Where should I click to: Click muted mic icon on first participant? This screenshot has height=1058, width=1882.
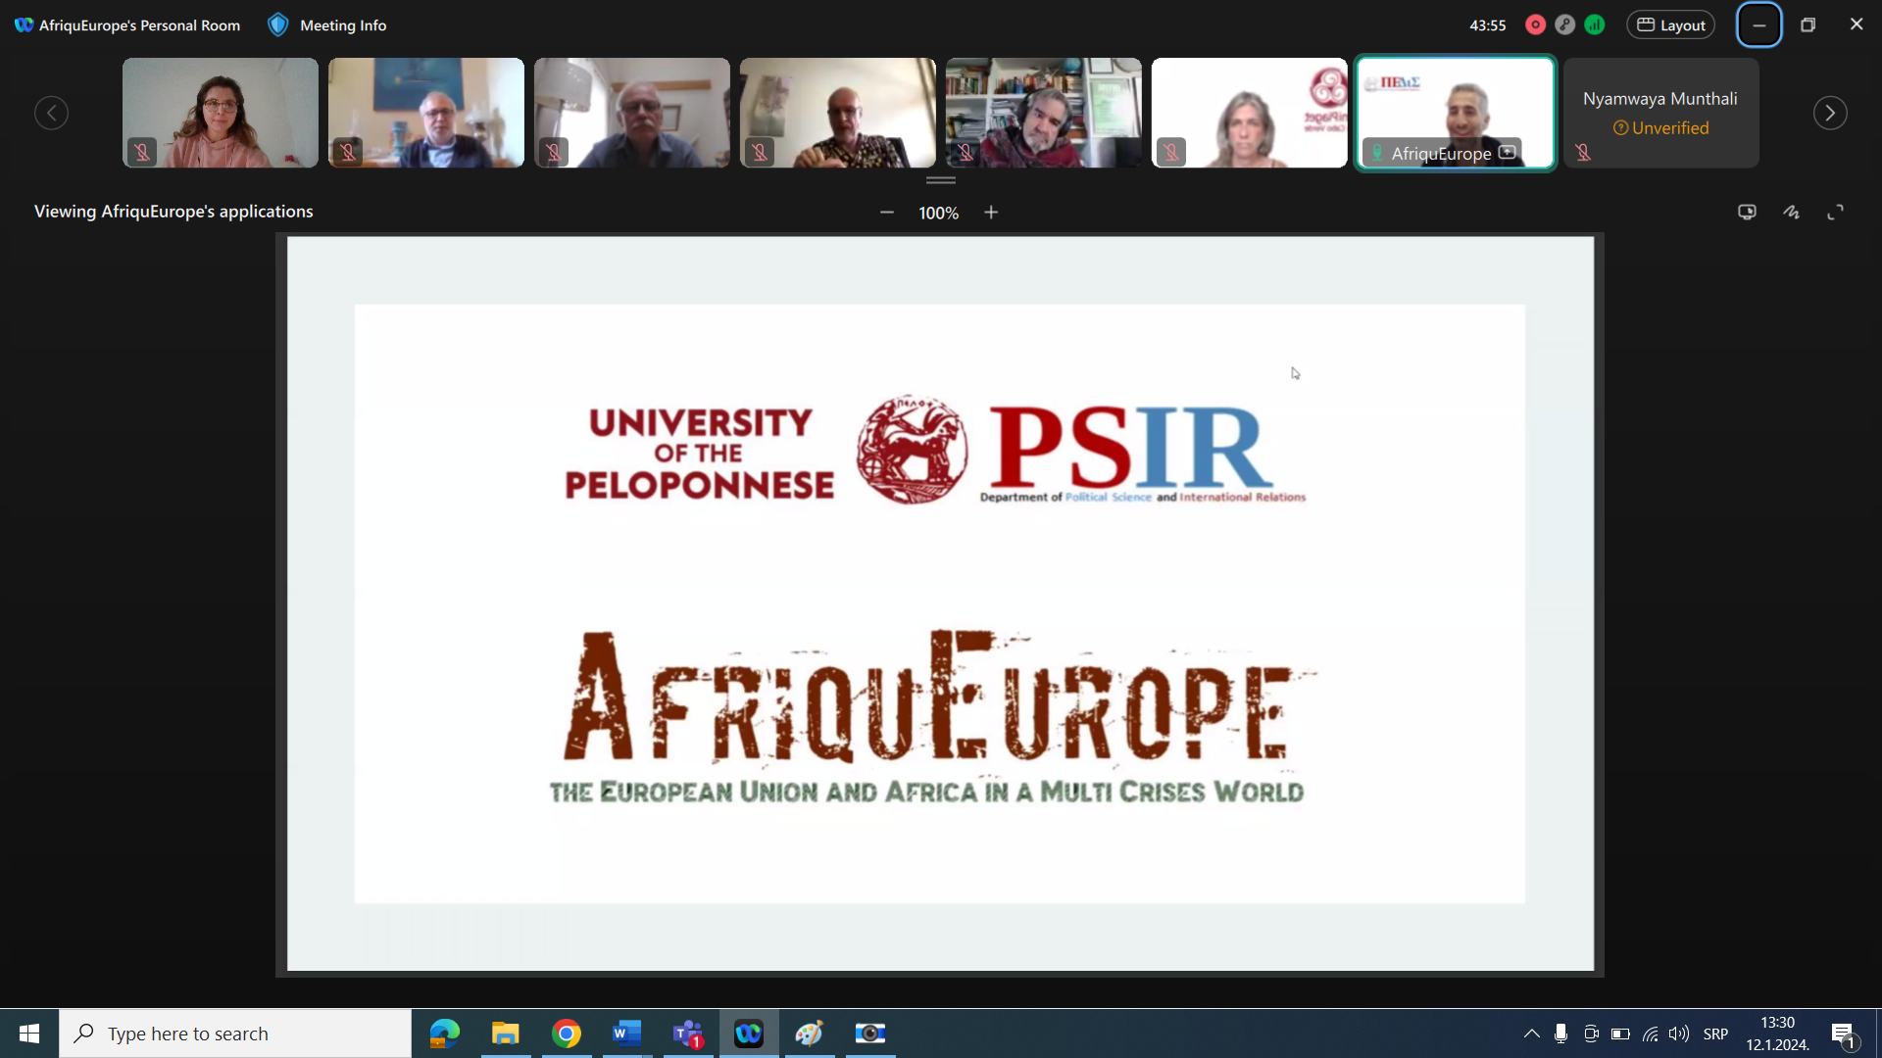pos(142,152)
